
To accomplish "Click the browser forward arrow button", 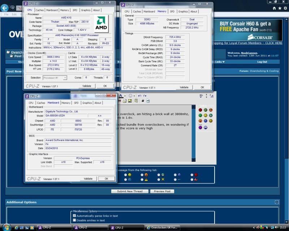I will (x=12, y=8).
